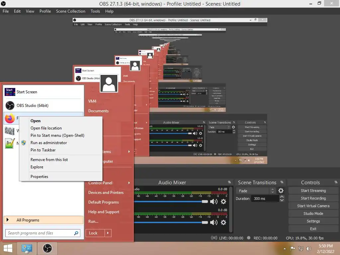Undock the Audio Mixer panel
This screenshot has width=340, height=255.
pyautogui.click(x=229, y=182)
